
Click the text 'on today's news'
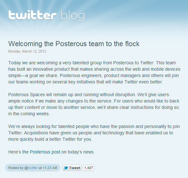click(78, 152)
